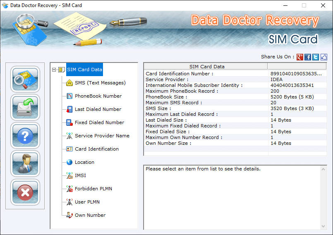Open help with the question mark button
The image size is (333, 235).
(25, 136)
